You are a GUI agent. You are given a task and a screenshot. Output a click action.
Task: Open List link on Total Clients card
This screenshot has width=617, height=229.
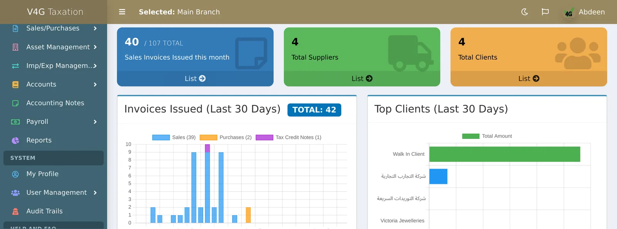529,79
